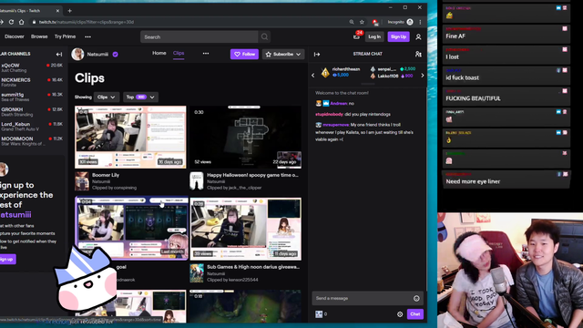
Task: Open the Subscribe dropdown button
Action: 283,55
